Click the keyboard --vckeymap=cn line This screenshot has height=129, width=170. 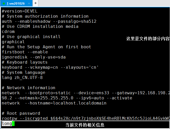click(x=50, y=67)
